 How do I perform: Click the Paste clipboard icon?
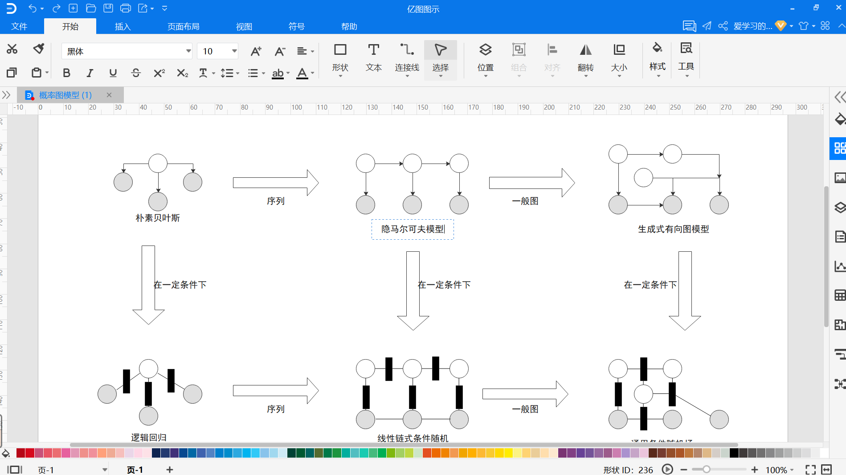37,72
